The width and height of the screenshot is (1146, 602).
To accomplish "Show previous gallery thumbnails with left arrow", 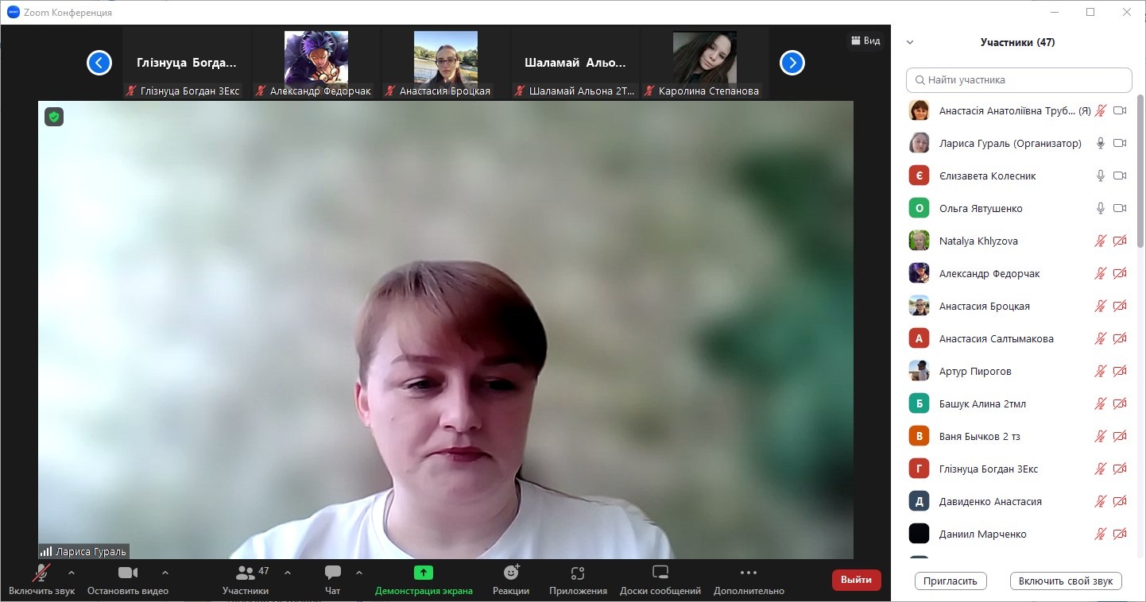I will (99, 63).
